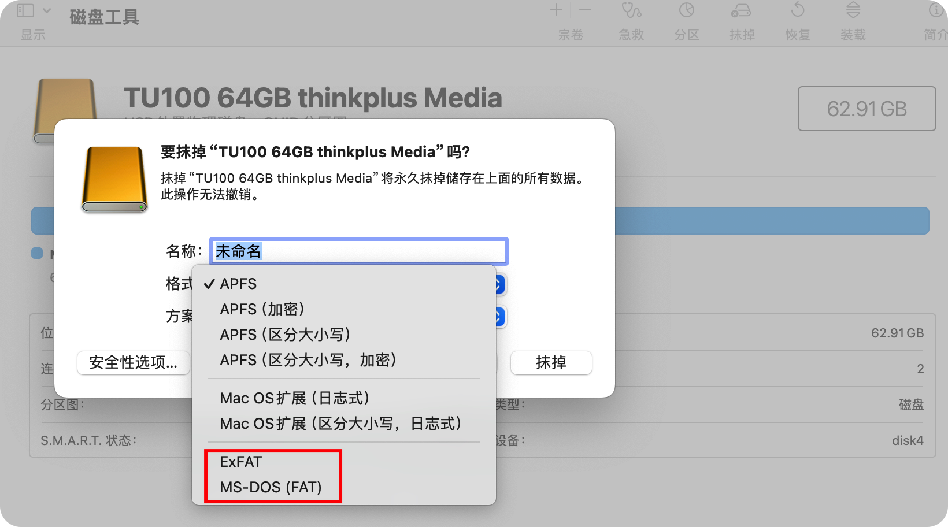948x527 pixels.
Task: Click the Partition (分区) pie icon
Action: 686,10
